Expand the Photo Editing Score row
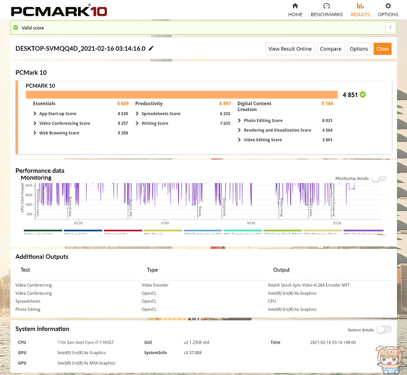Viewport: 407px width, 375px height. (240, 121)
